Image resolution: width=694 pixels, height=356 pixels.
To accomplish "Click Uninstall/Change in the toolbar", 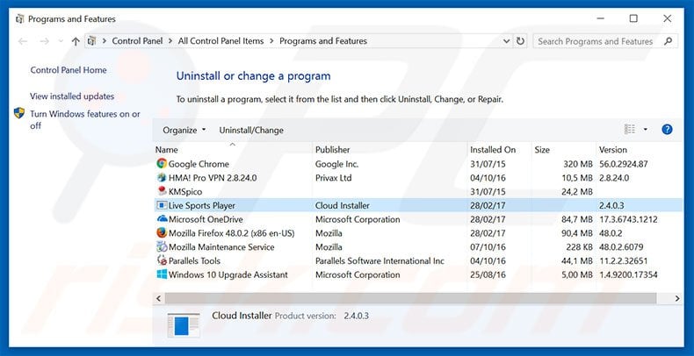I will click(251, 130).
